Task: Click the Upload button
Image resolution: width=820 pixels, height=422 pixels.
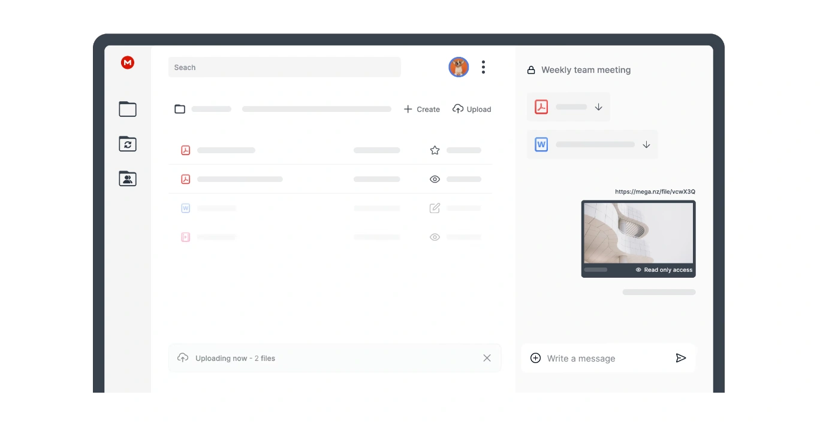Action: coord(472,109)
